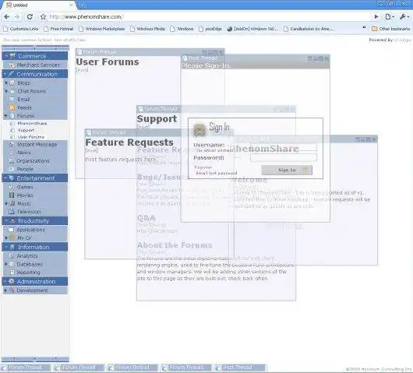413x373 pixels.
Task: Click the gear icon on Administration header
Action: pos(12,281)
